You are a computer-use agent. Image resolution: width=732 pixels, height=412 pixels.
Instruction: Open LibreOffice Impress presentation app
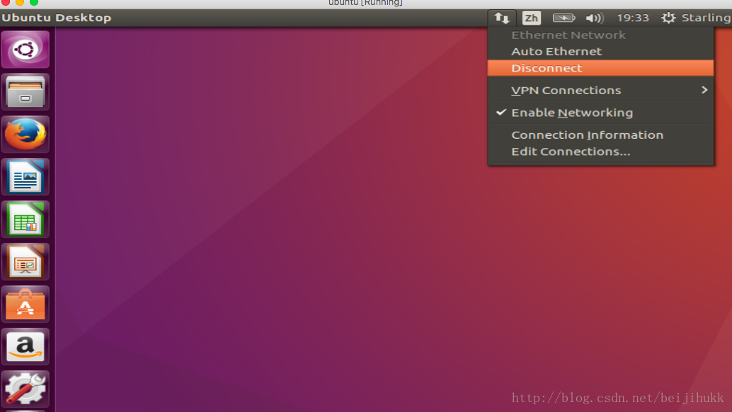pyautogui.click(x=25, y=262)
